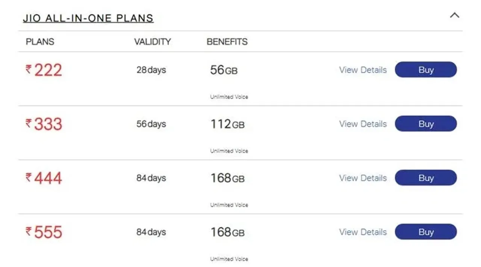Buy the ₹444 plan
The image size is (481, 267).
pos(426,178)
